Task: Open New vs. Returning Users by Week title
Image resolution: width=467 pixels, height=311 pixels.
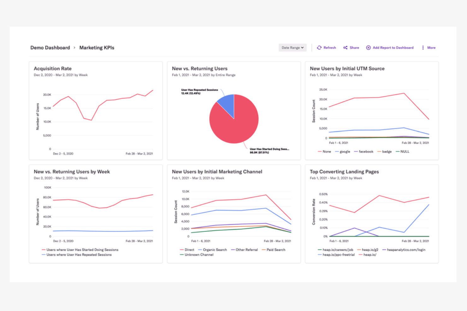Action: coord(72,172)
